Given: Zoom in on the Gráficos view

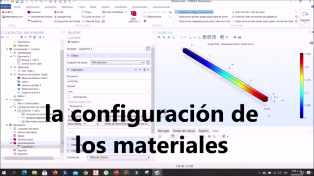Looking at the screenshot, I should 159,37.
